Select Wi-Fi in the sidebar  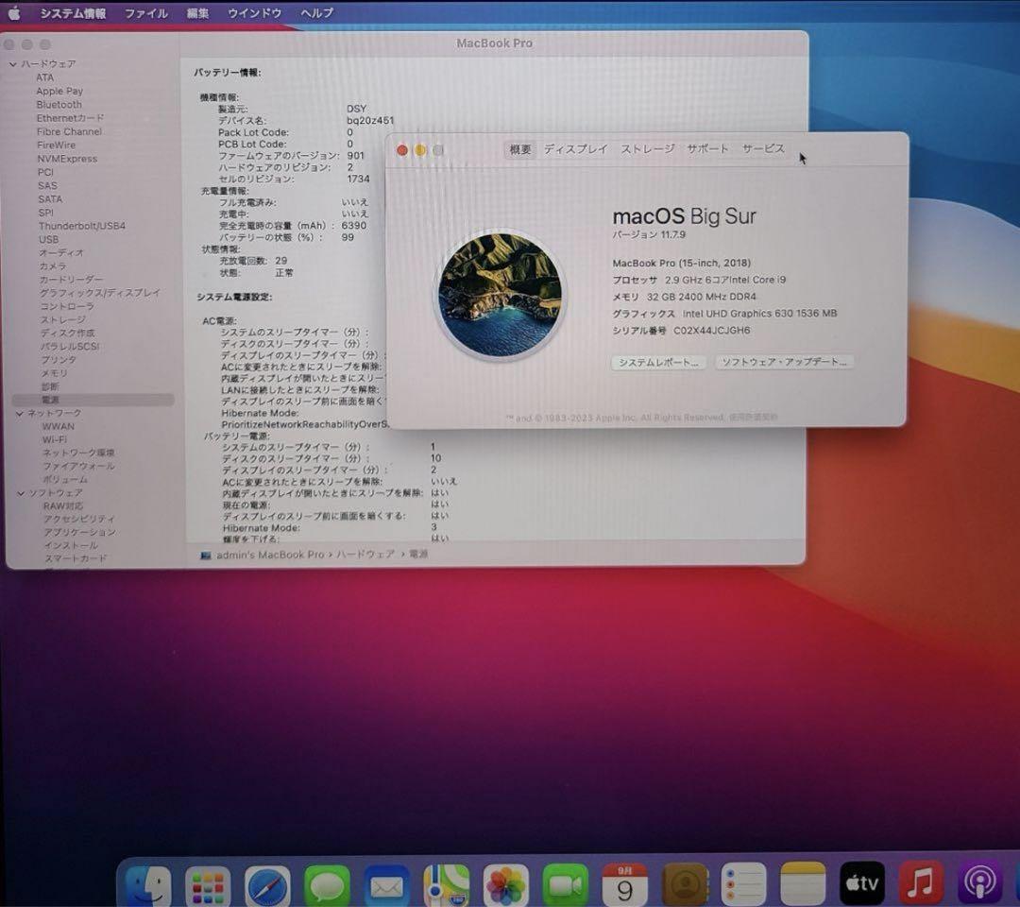point(55,440)
